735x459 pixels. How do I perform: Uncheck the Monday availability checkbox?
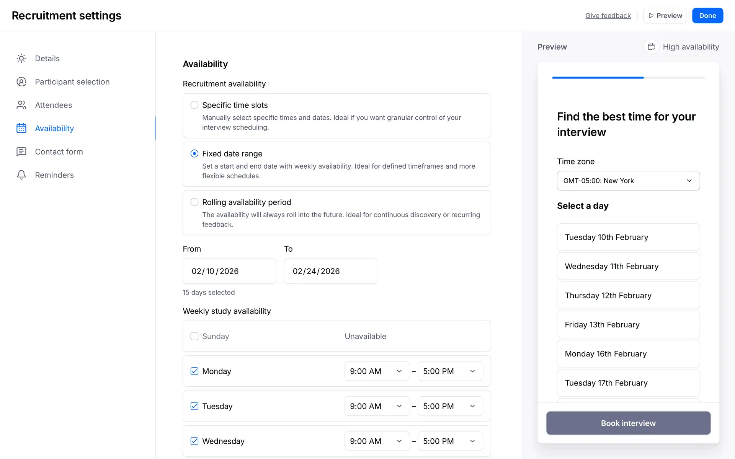pyautogui.click(x=194, y=371)
